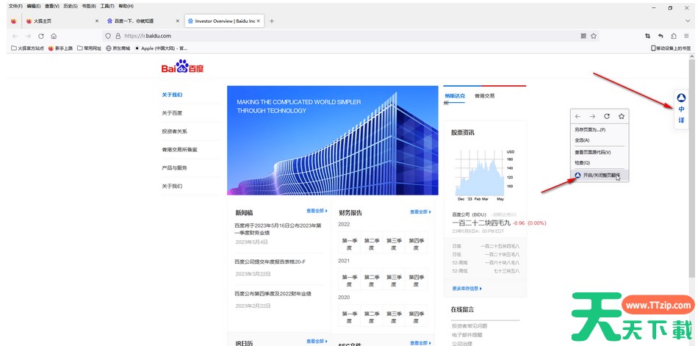Click the Baidu logo at page top
Viewport: 698px width, 346px height.
click(x=182, y=68)
